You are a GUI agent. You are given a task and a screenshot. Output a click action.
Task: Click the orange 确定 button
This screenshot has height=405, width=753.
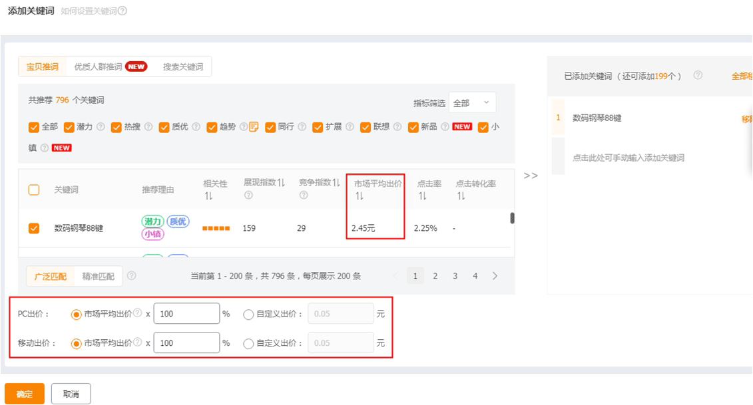25,394
